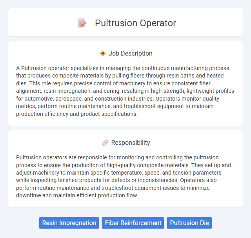Click the orange diamond Job Description icon
The height and width of the screenshot is (238, 251).
103,54
